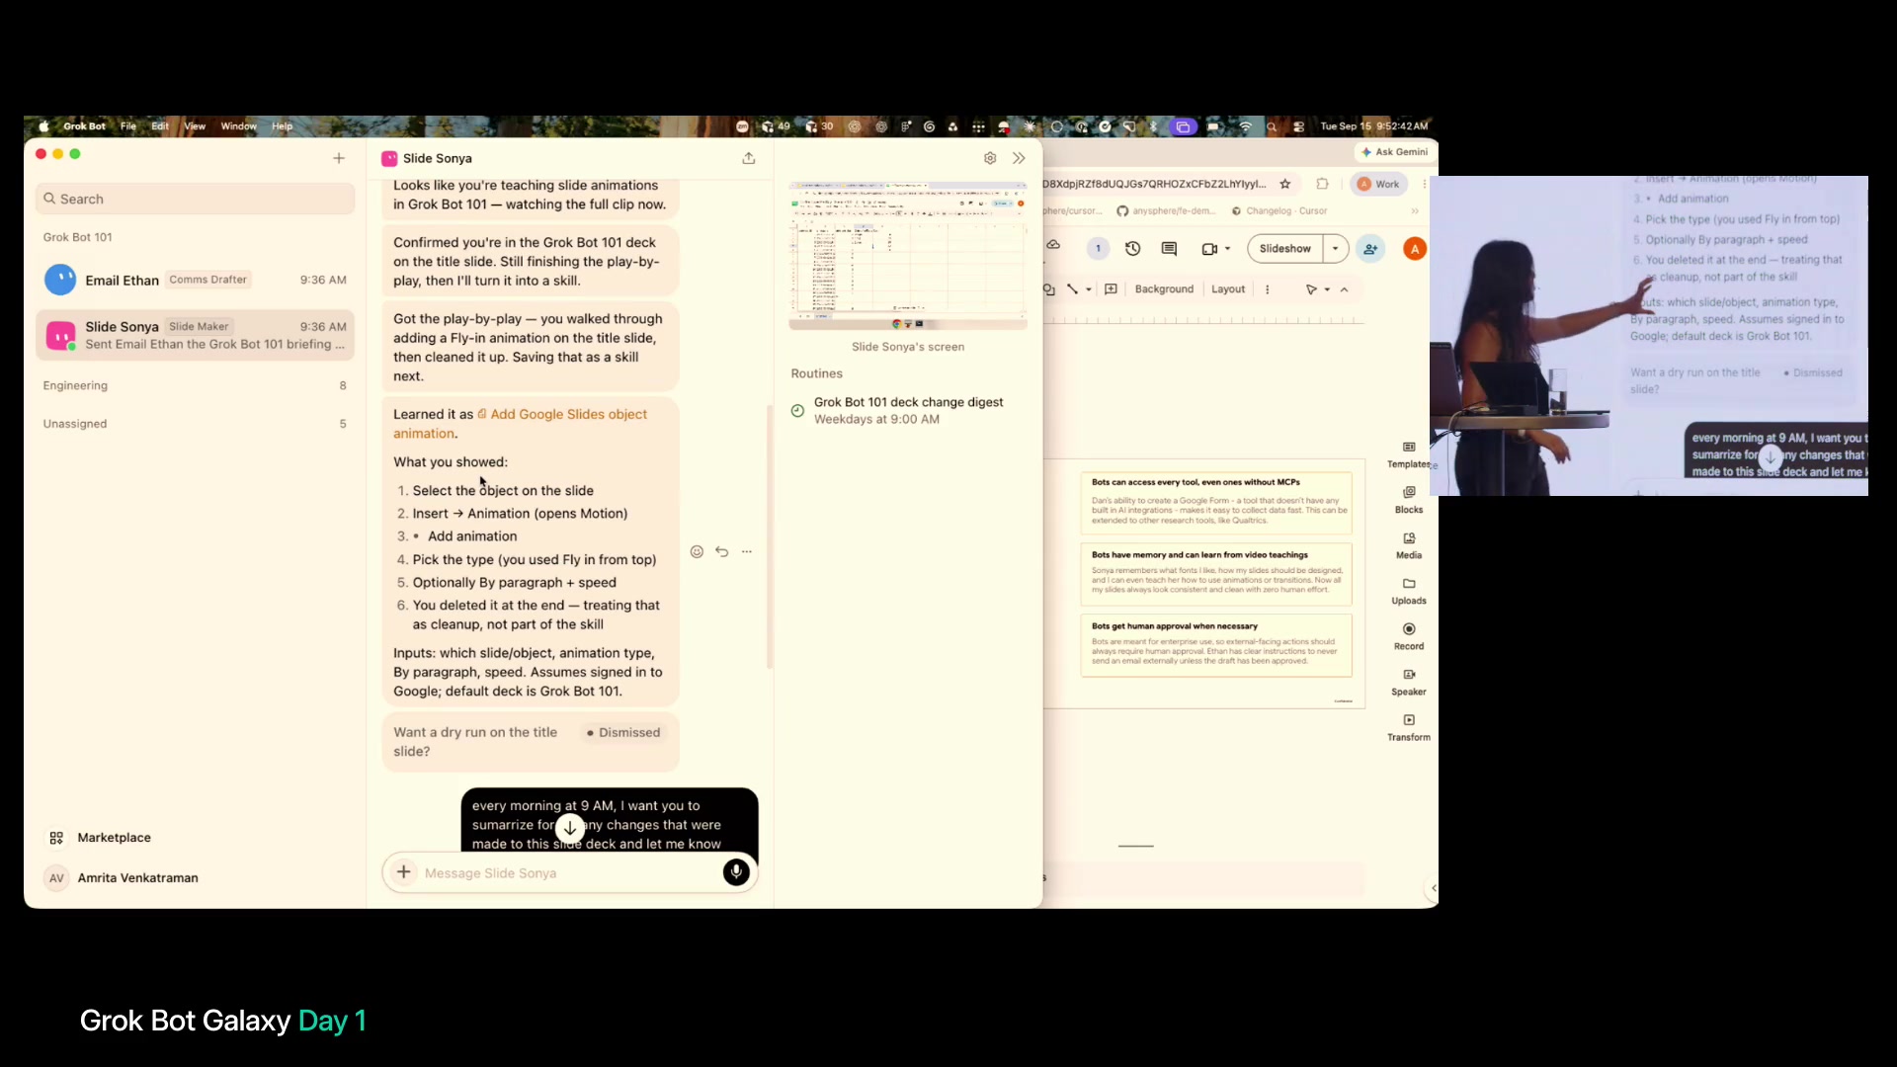Click Ask Gemini in the browser window
This screenshot has height=1067, width=1897.
[x=1395, y=152]
